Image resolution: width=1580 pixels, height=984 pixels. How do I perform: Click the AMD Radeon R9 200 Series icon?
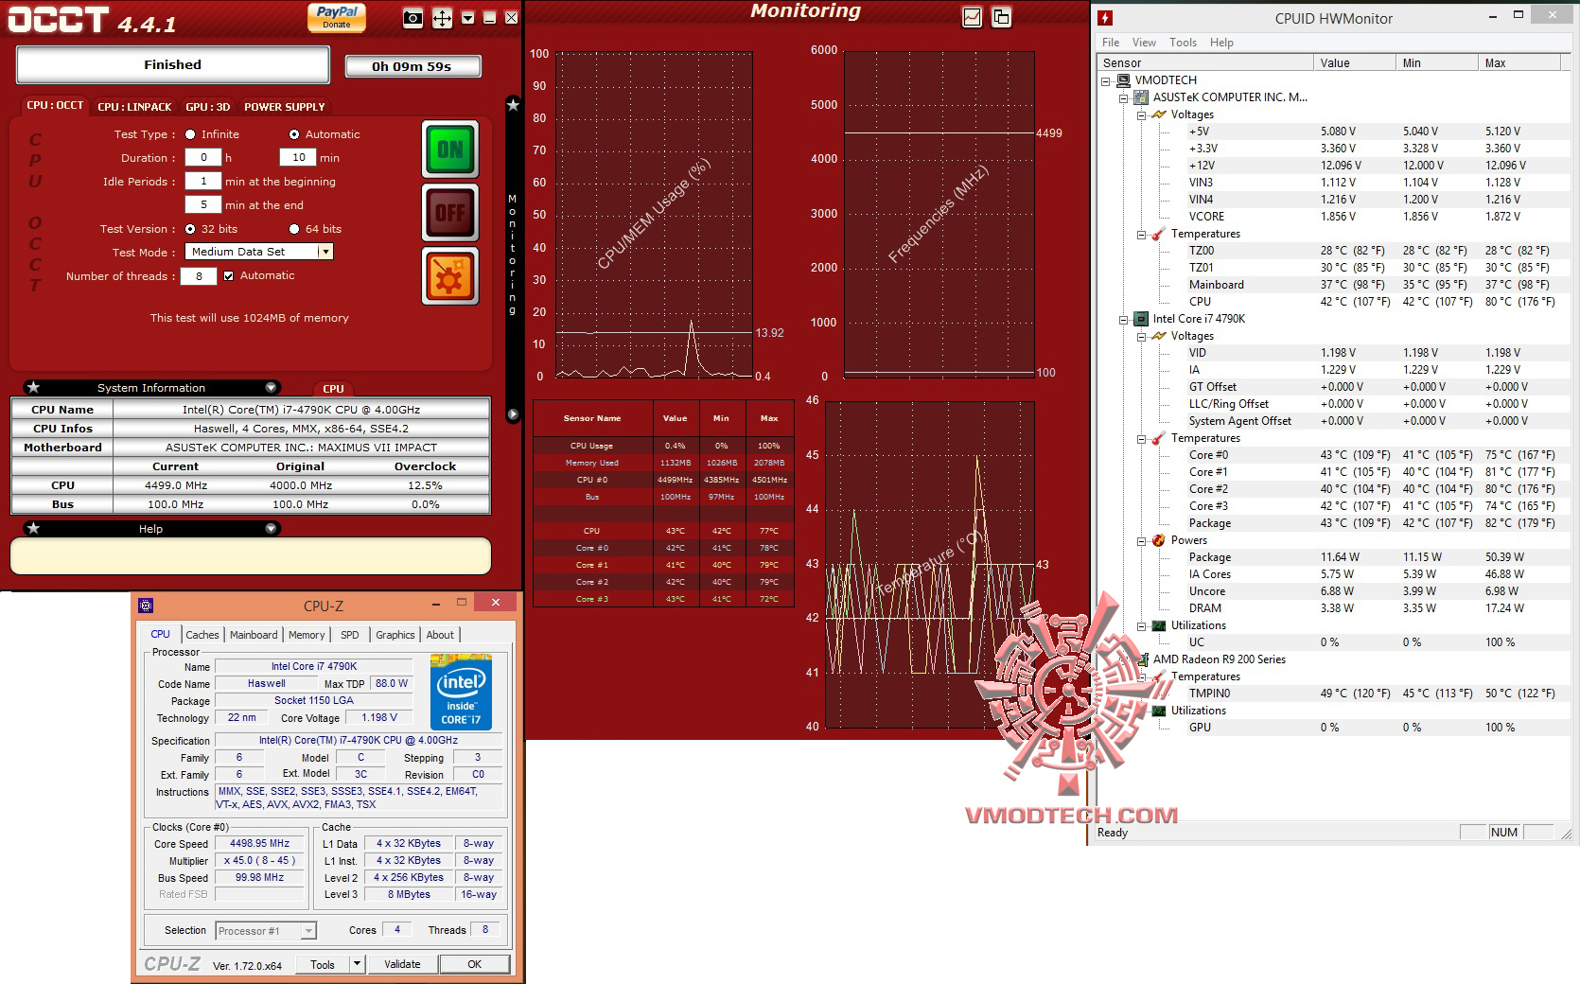[1141, 659]
